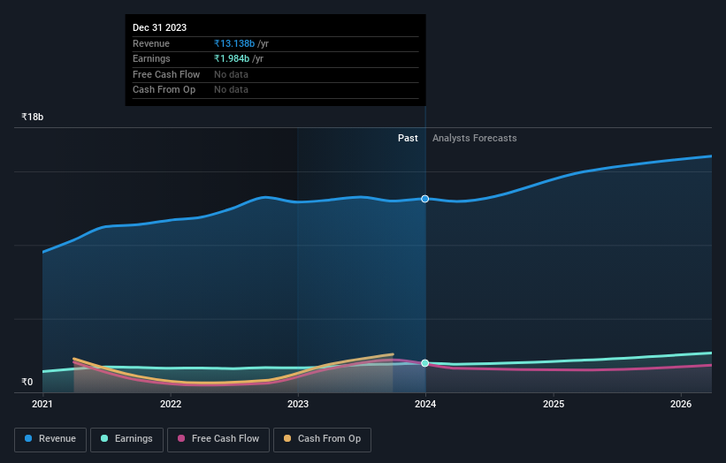Click the orange Cash From Op legend dot
This screenshot has width=726, height=463.
(287, 438)
